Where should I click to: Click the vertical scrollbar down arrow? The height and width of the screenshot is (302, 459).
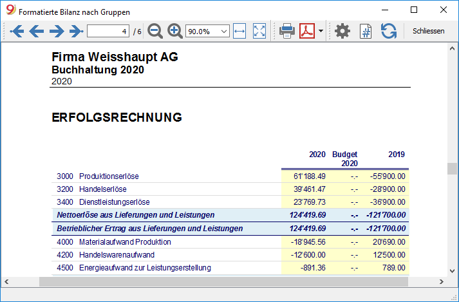[452, 271]
